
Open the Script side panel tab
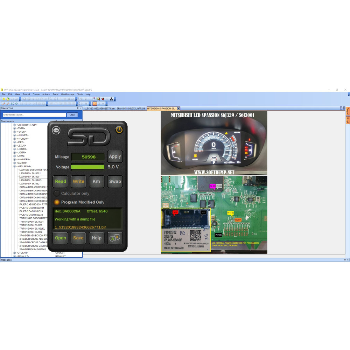(348, 120)
